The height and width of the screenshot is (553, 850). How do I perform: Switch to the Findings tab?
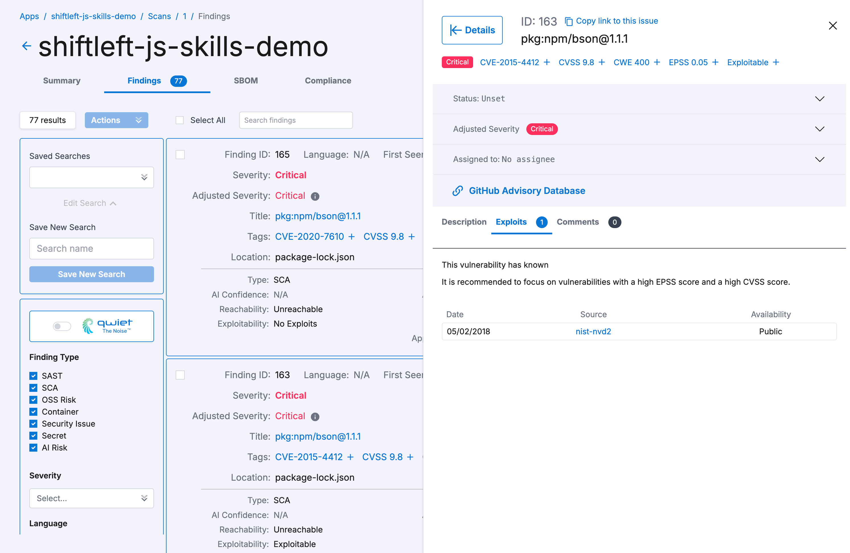(x=157, y=81)
